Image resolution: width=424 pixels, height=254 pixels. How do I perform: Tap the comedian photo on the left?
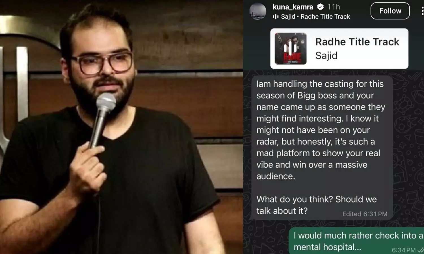[121, 127]
